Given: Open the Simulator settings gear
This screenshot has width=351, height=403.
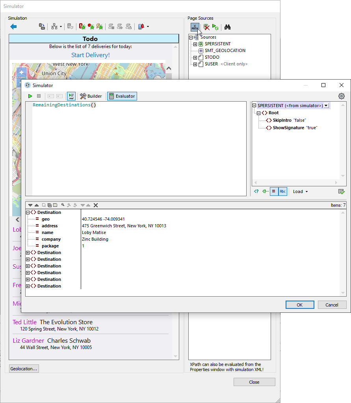Looking at the screenshot, I should pos(341,96).
